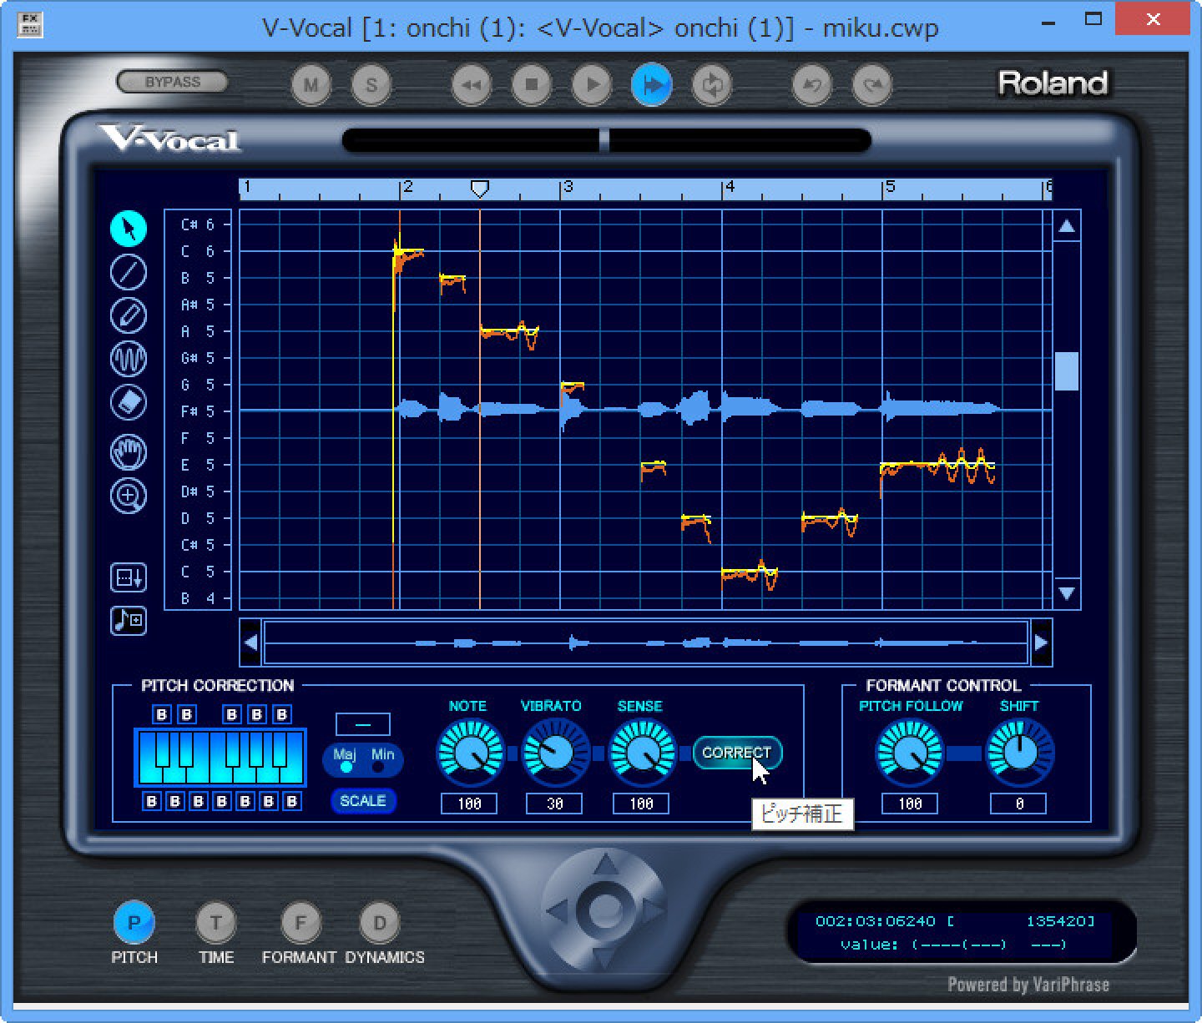Click the piano keyboard in Pitch Correction
This screenshot has width=1202, height=1023.
[220, 758]
